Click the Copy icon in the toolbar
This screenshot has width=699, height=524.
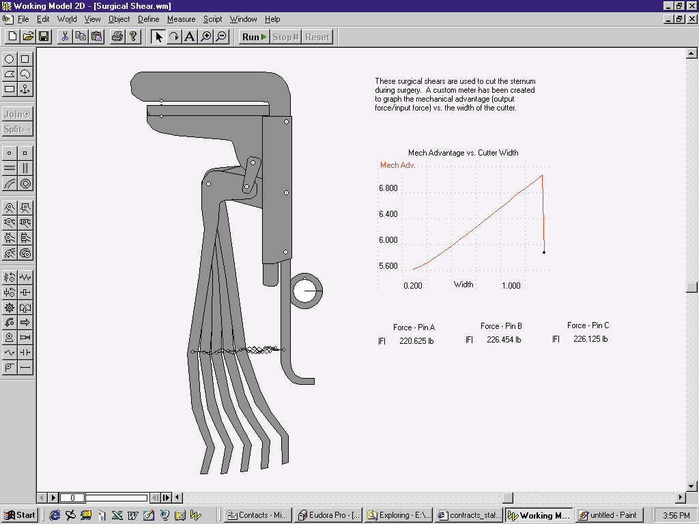[x=81, y=37]
